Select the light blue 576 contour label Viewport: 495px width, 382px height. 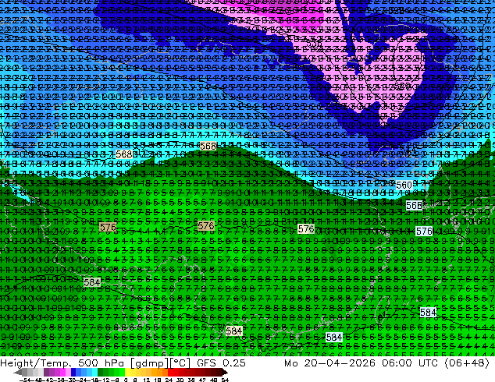424,232
